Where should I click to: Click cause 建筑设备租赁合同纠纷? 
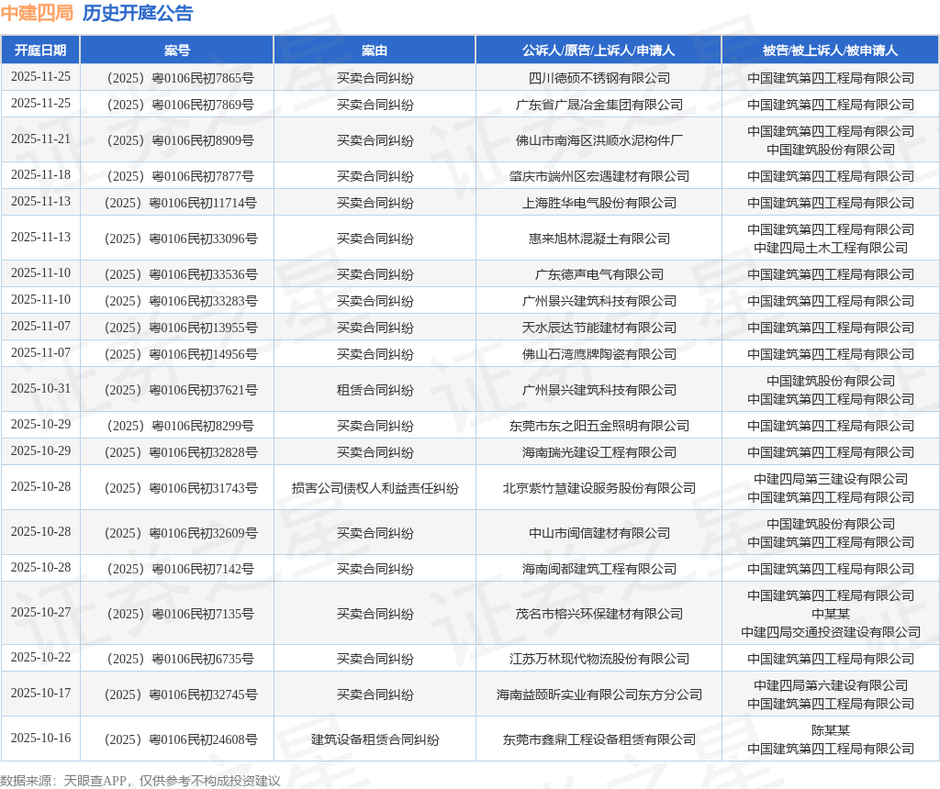pos(375,739)
